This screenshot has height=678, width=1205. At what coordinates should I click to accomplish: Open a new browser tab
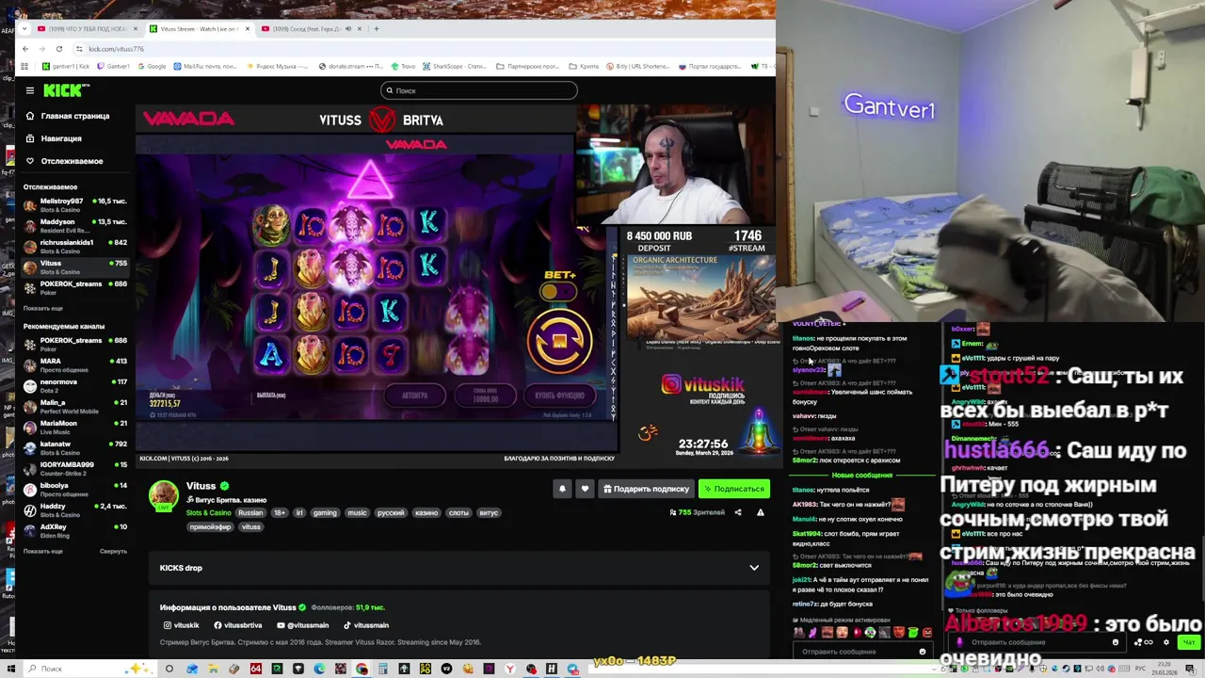click(377, 28)
